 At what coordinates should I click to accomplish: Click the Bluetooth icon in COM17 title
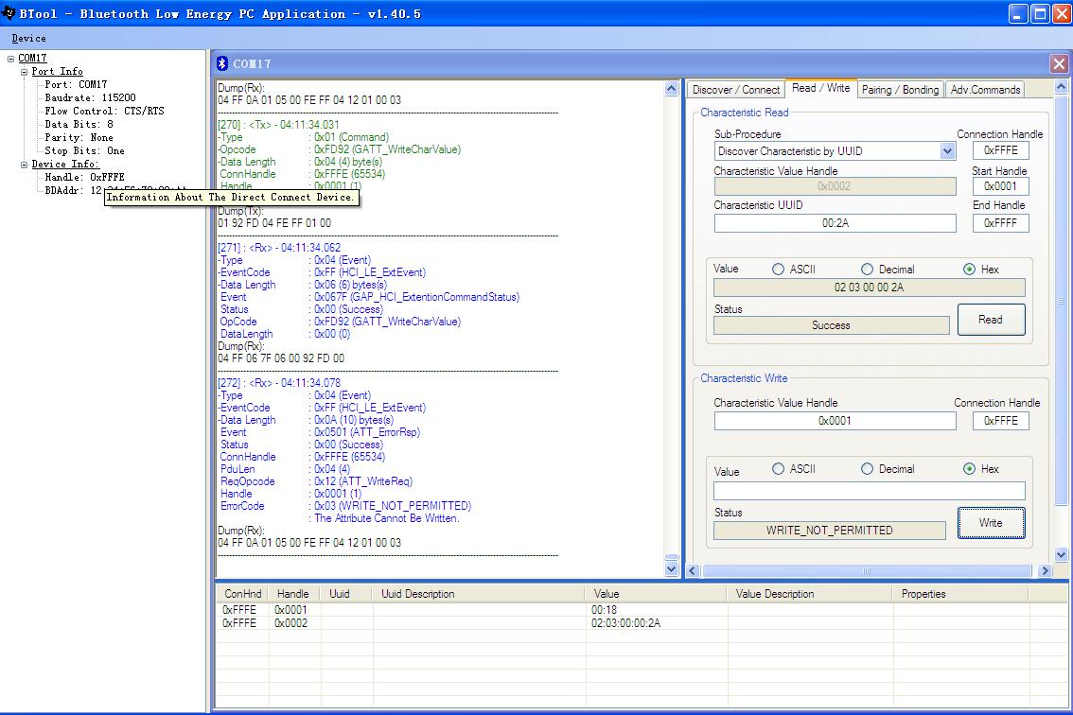pyautogui.click(x=222, y=63)
